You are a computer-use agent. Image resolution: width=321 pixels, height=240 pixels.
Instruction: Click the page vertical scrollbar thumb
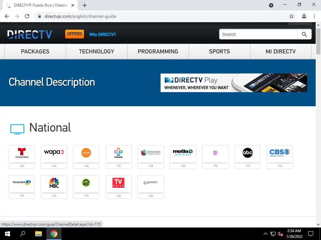tap(318, 41)
